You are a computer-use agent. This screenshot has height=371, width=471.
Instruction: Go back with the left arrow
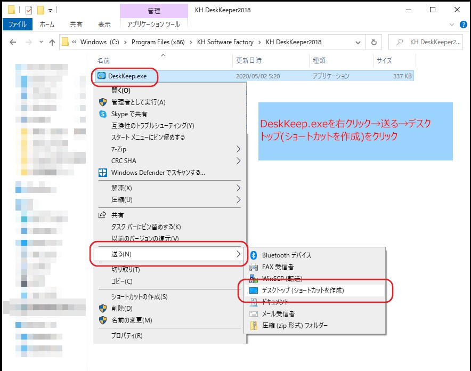(x=13, y=42)
